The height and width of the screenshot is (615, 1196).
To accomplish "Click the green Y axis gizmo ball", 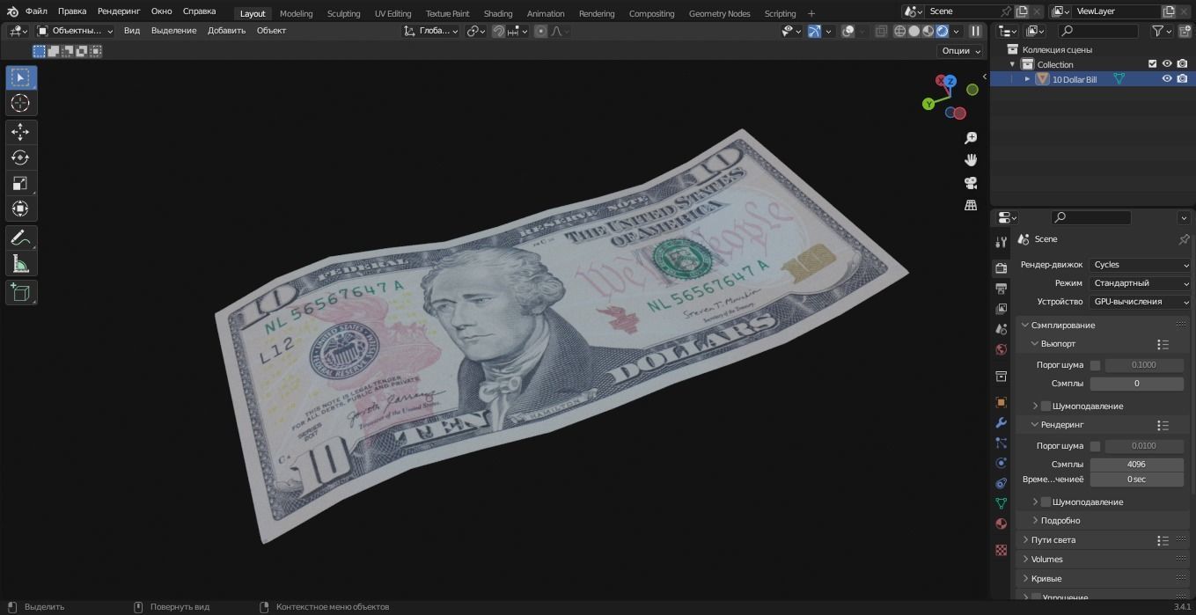I will 928,104.
